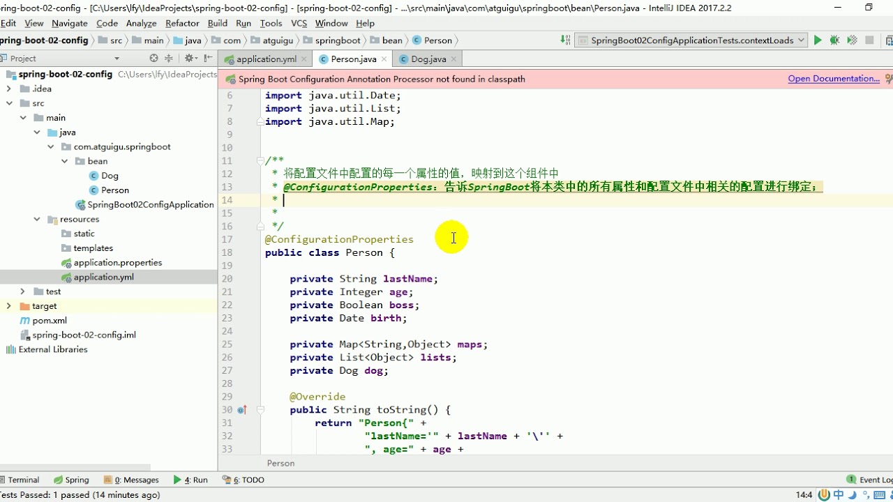Image resolution: width=893 pixels, height=502 pixels.
Task: Open Event Log notification balloon
Action: point(869,480)
